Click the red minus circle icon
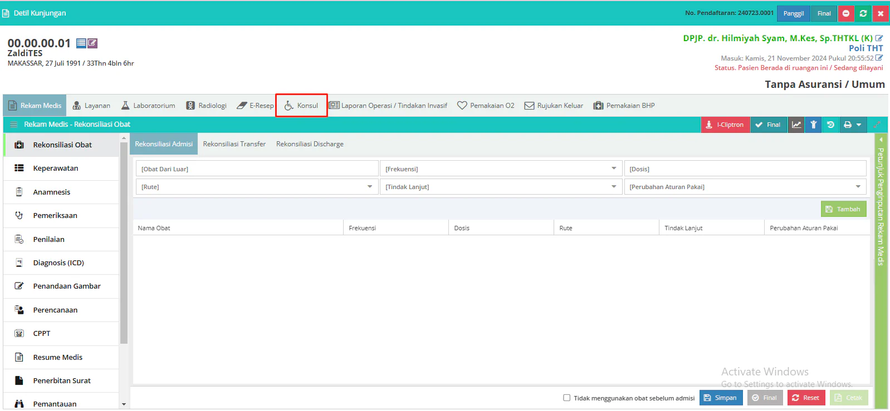 pos(845,13)
